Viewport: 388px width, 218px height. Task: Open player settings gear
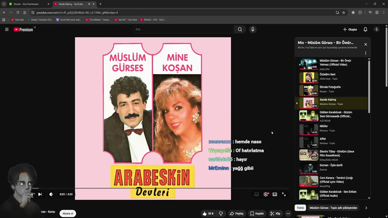(266, 194)
